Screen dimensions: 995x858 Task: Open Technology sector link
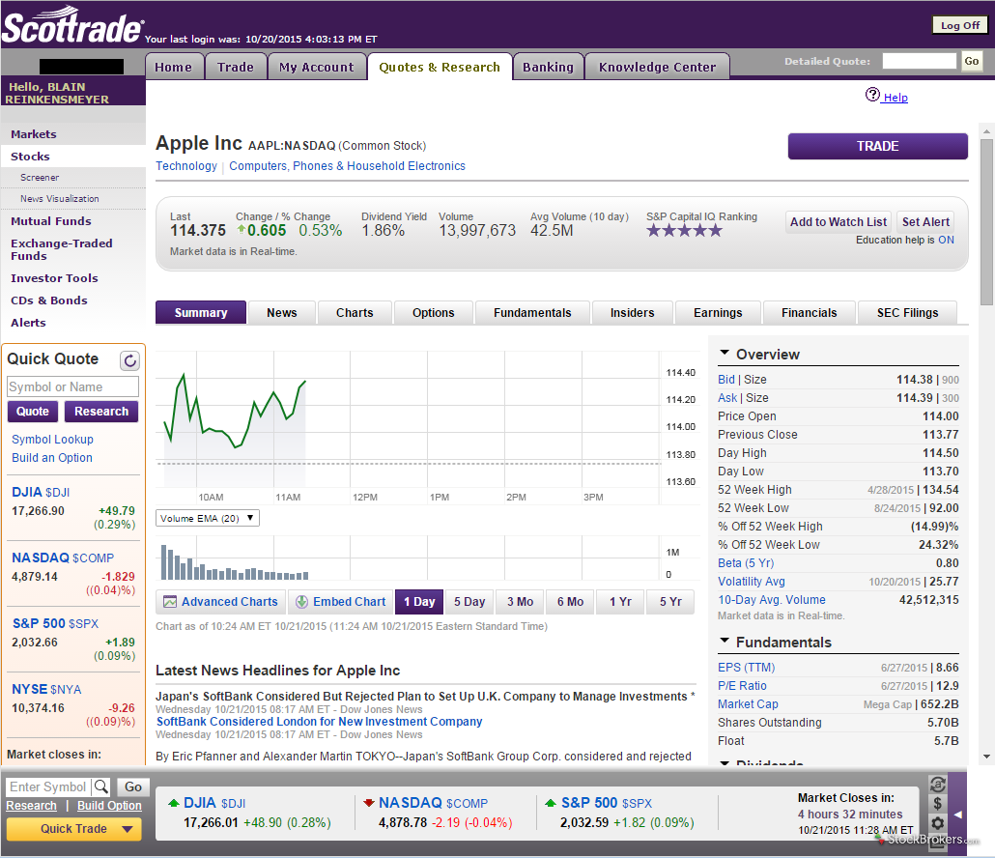pyautogui.click(x=186, y=165)
